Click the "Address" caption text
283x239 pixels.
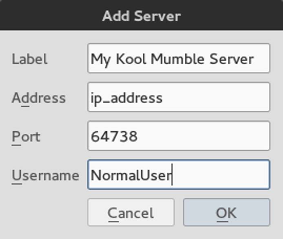[x=38, y=98]
